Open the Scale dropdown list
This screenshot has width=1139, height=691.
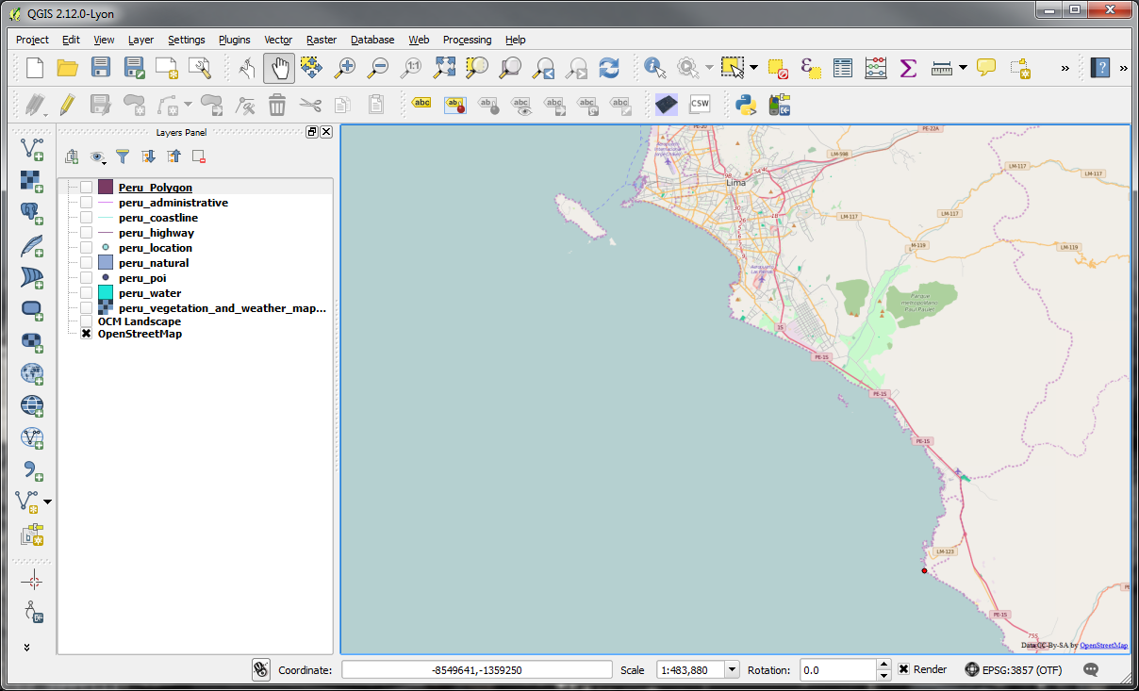731,669
